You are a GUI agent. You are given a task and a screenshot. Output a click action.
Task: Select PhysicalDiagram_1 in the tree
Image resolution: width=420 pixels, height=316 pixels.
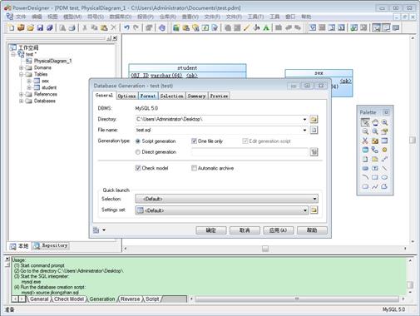tap(52, 61)
